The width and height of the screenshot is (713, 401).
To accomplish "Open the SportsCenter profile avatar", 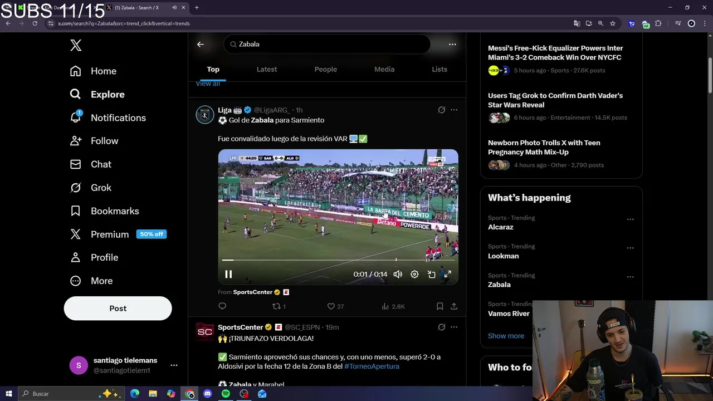I will [x=205, y=332].
